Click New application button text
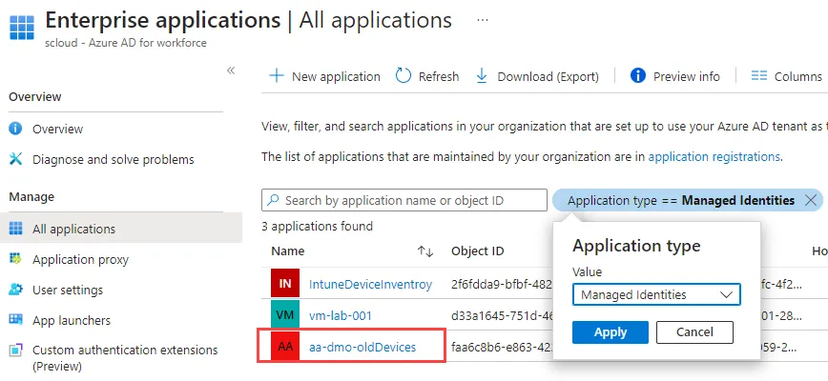This screenshot has height=381, width=828. pos(336,77)
